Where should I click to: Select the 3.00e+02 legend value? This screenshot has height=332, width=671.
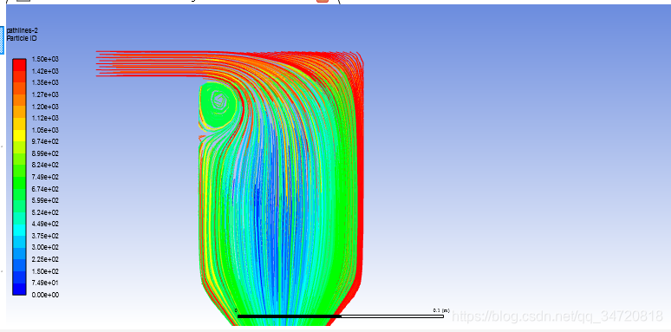pyautogui.click(x=45, y=248)
